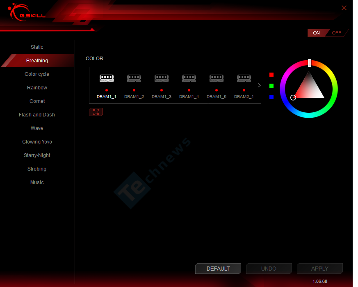Close the G.SKILL lighting application
The width and height of the screenshot is (358, 287).
click(x=344, y=8)
